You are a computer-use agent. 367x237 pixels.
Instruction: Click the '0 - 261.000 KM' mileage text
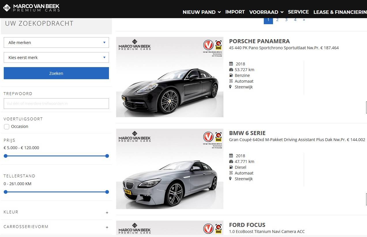coord(18,184)
